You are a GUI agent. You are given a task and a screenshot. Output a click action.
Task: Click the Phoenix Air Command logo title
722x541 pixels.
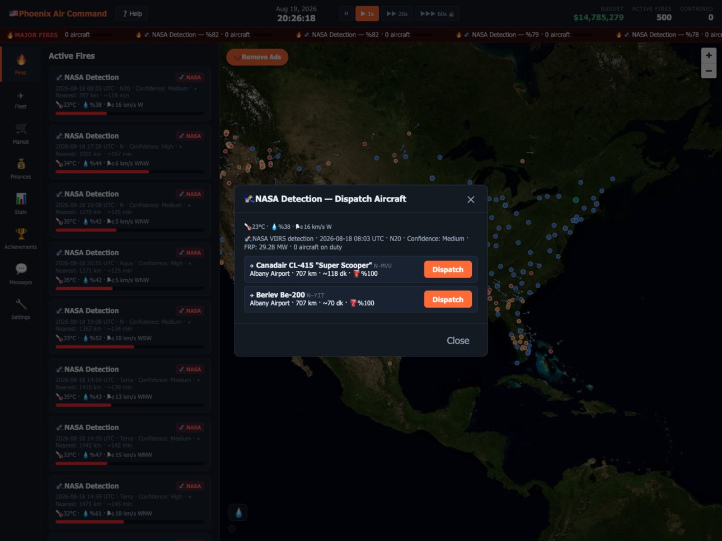pos(58,13)
